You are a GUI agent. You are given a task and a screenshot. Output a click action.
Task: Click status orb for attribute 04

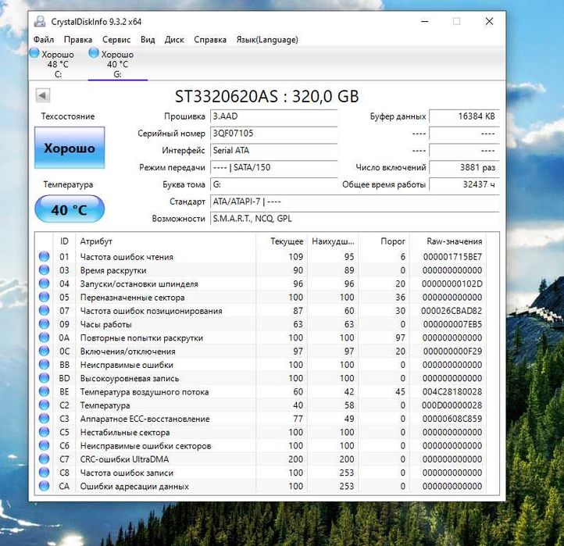tap(45, 284)
